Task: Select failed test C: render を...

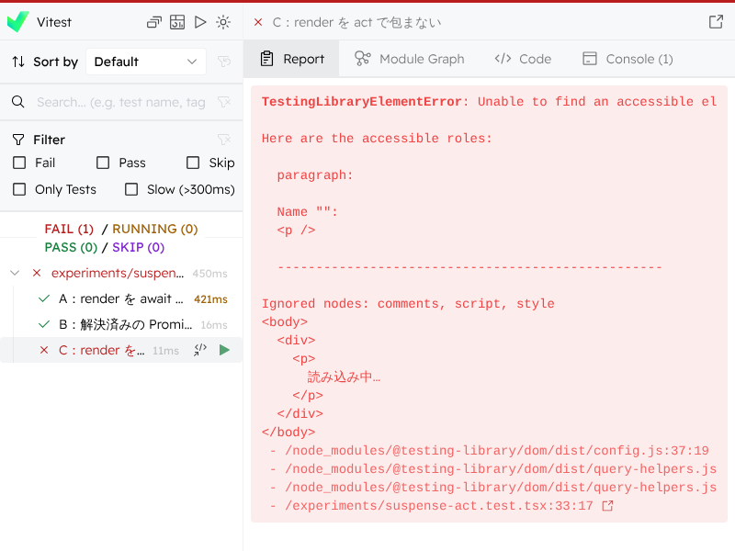Action: click(x=101, y=351)
